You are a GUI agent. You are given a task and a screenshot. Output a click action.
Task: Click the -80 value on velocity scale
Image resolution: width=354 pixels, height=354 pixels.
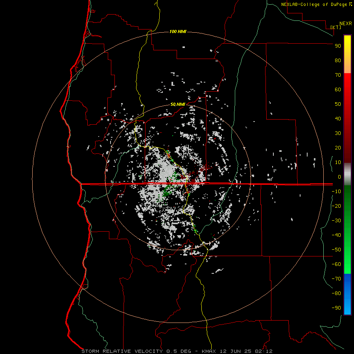pos(336,293)
